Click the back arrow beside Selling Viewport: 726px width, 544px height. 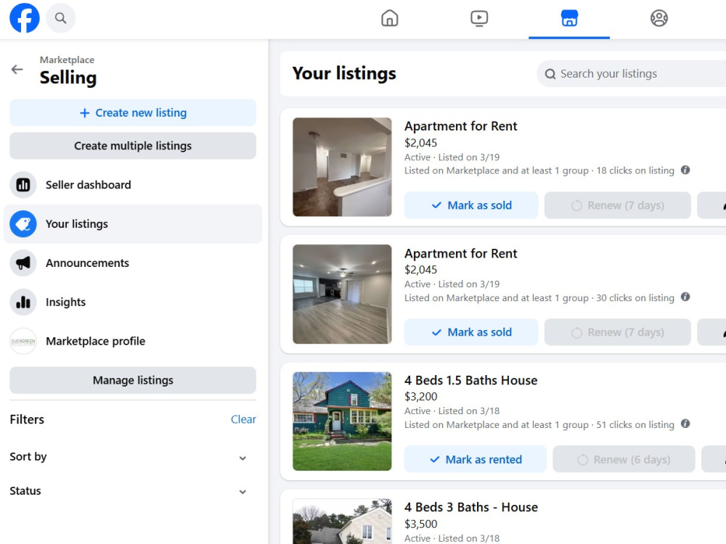point(17,70)
